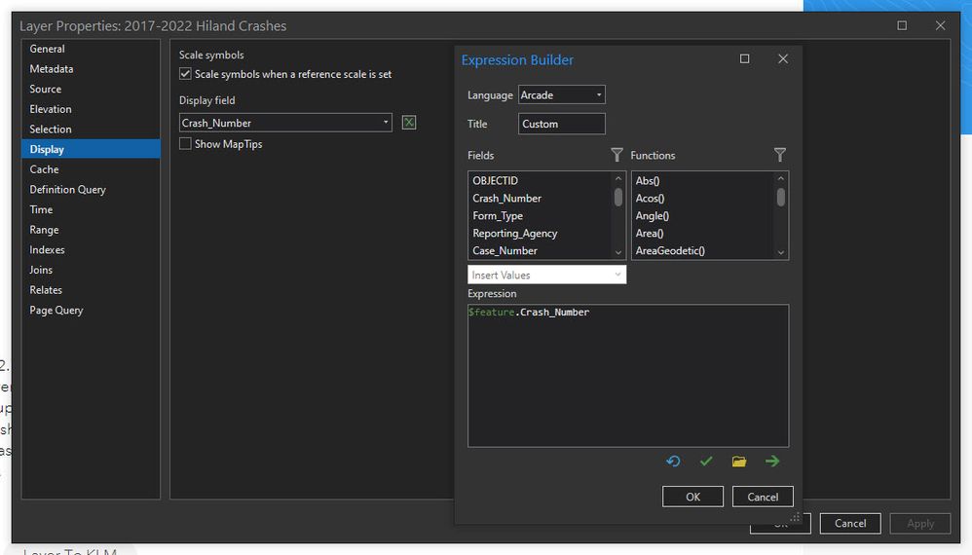Open the Source tab
This screenshot has width=972, height=555.
(x=91, y=90)
